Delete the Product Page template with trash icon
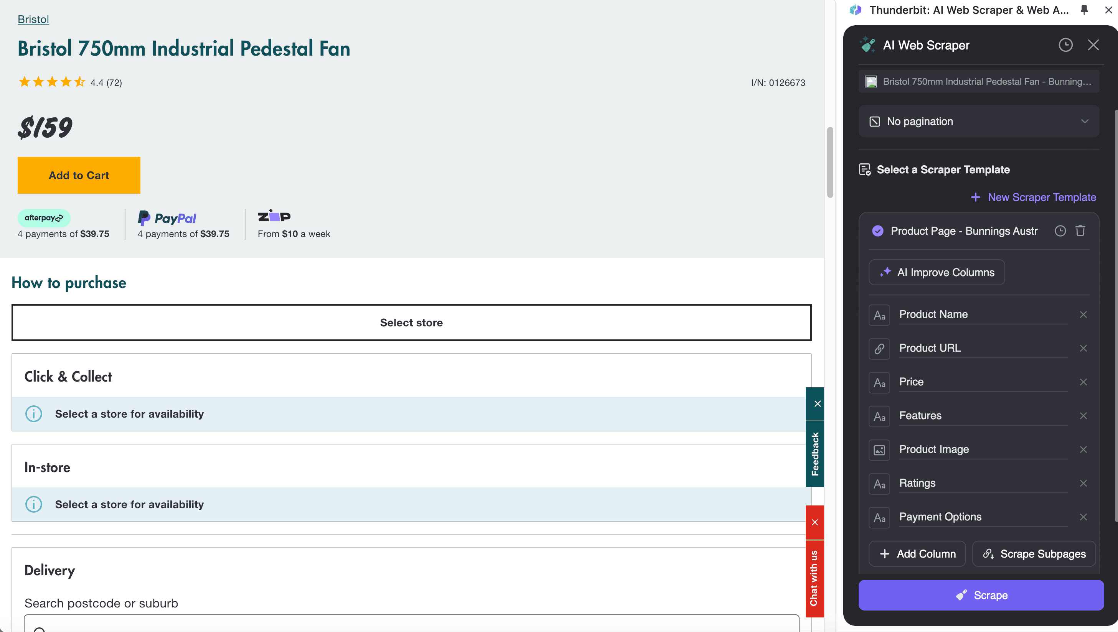 click(1080, 231)
